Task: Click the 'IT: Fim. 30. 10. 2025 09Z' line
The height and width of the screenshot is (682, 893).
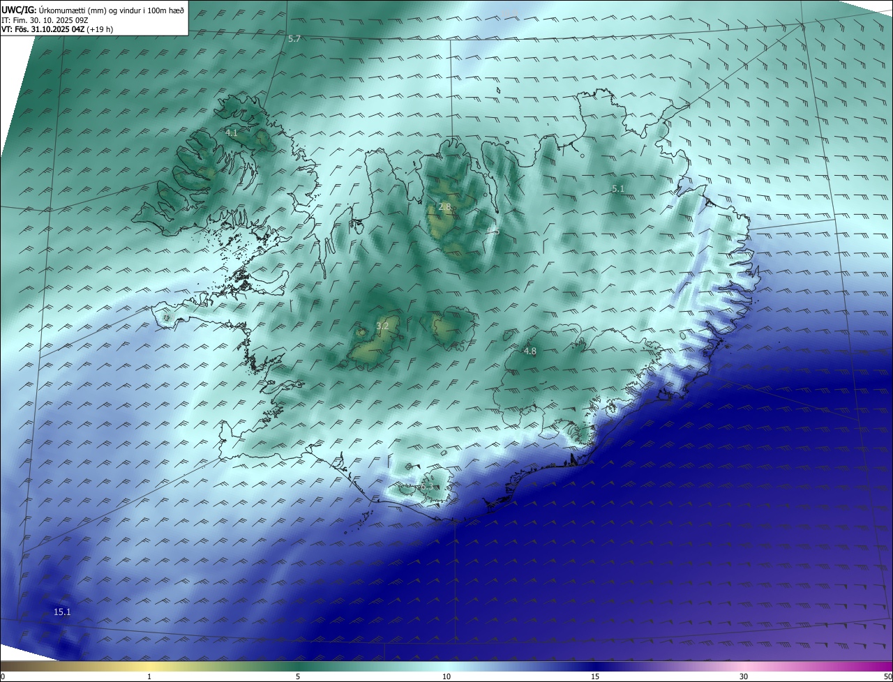Action: click(x=45, y=20)
